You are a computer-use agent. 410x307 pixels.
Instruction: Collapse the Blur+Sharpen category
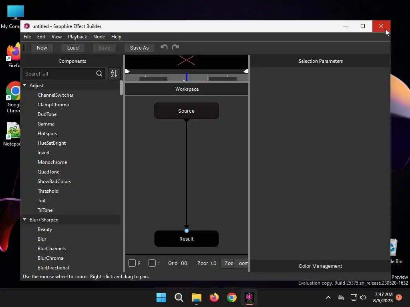[24, 219]
